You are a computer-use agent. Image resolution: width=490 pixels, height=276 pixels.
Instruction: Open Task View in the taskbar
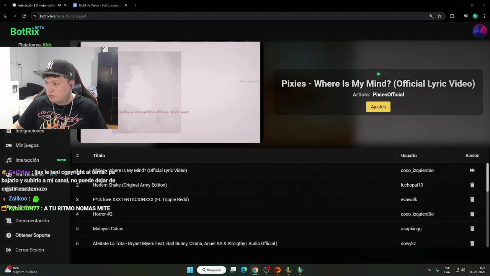233,270
